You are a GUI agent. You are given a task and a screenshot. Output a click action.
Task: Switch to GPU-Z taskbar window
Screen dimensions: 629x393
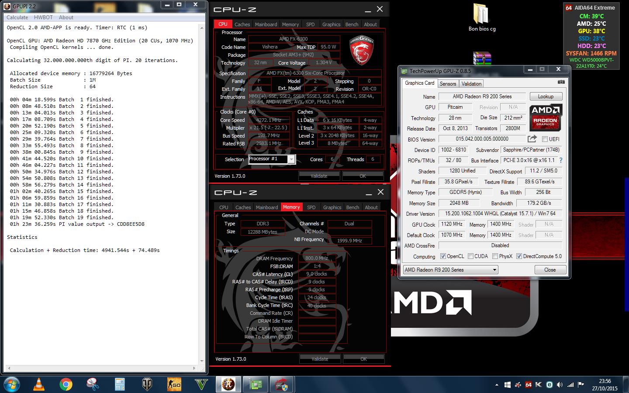click(x=256, y=384)
